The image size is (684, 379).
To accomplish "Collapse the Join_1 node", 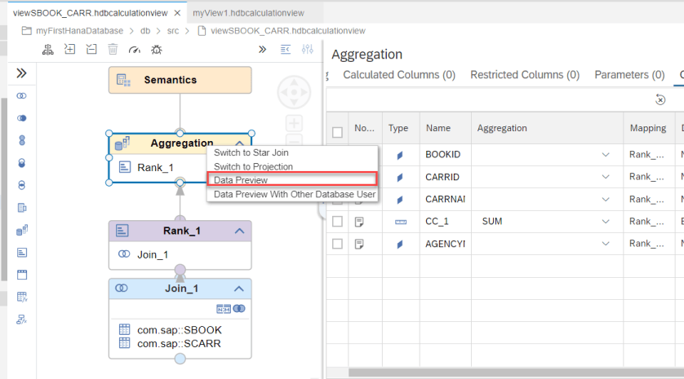I will click(238, 289).
